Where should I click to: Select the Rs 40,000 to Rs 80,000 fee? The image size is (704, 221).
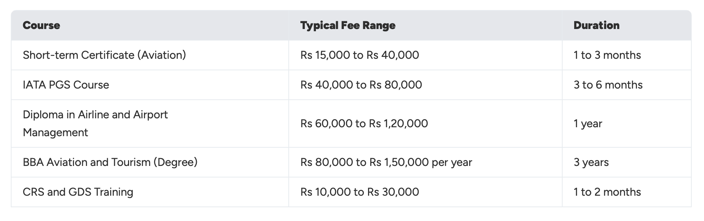(x=361, y=85)
